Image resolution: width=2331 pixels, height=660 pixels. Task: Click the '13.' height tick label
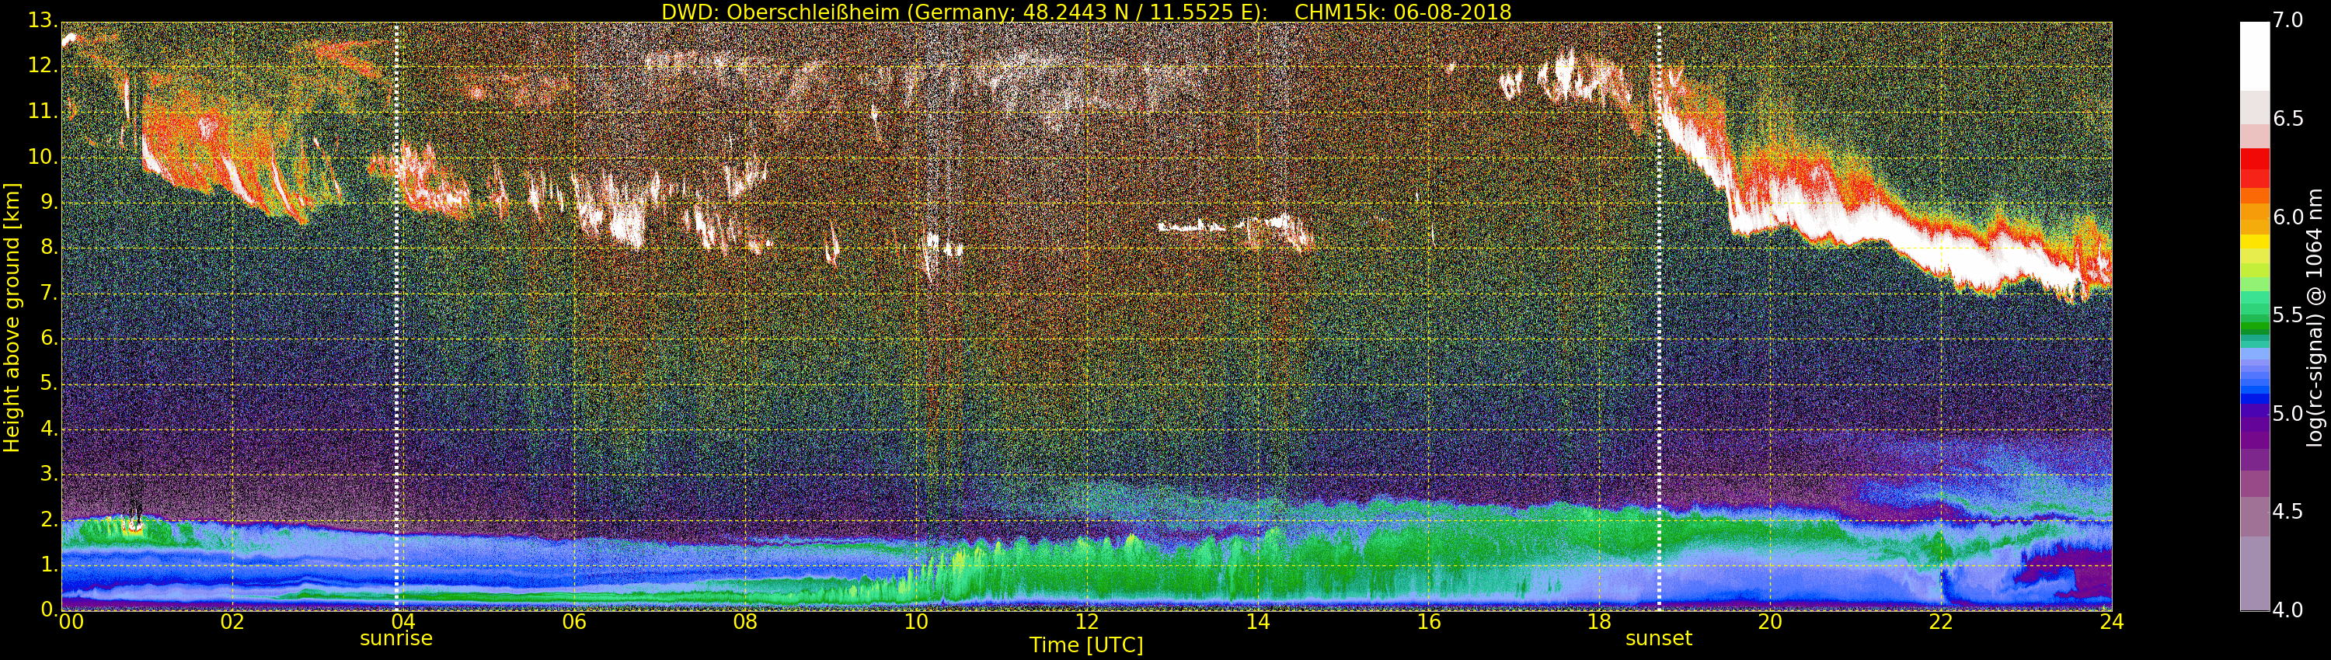coord(44,21)
